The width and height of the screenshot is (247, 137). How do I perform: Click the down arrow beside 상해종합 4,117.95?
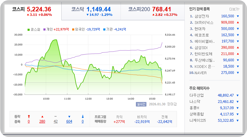[237, 114]
